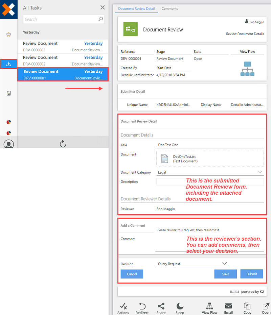The image size is (271, 315).
Task: Select the DRV-0000003 Review Document task
Action: 63,46
